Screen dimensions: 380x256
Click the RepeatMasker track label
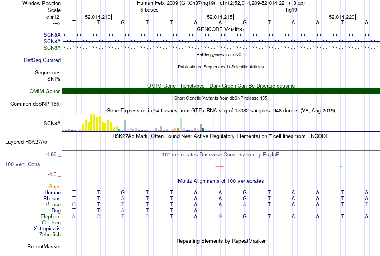(44, 246)
